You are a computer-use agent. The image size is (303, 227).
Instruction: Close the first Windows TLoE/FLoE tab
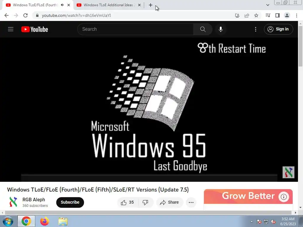(x=69, y=5)
